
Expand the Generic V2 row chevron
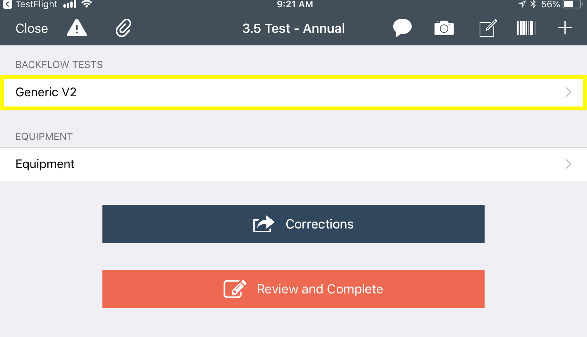pos(568,92)
